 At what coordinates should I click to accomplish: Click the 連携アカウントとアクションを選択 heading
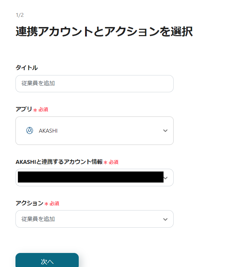(x=104, y=31)
